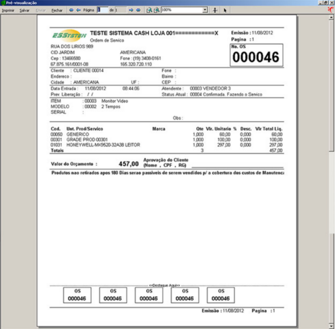Open the 100% zoom dropdown
Screen dimensions: 335x329
click(205, 10)
